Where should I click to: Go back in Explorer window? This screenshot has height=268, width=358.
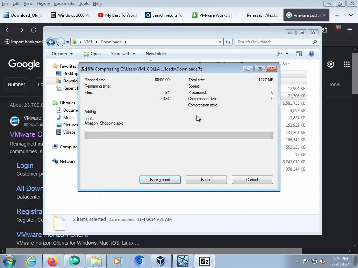pos(51,42)
